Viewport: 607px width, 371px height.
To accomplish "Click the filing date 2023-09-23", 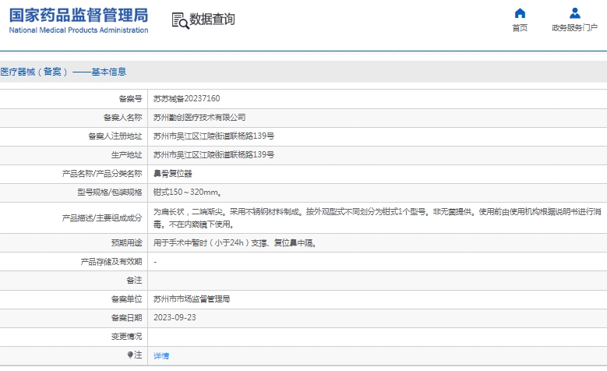I will point(175,317).
